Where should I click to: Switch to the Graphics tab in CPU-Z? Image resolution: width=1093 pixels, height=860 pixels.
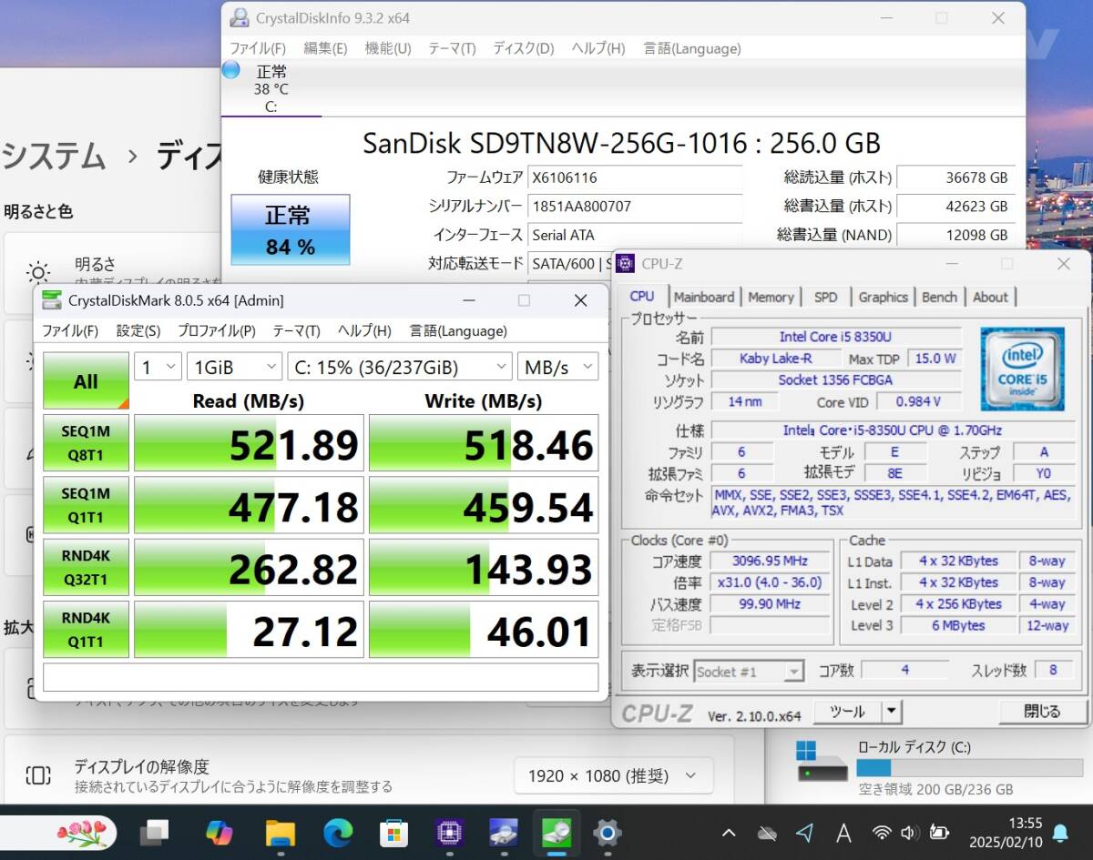[x=884, y=297]
